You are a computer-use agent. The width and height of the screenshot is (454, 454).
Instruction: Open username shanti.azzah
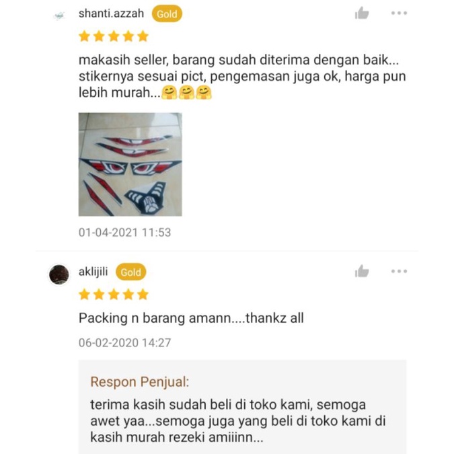tap(111, 13)
